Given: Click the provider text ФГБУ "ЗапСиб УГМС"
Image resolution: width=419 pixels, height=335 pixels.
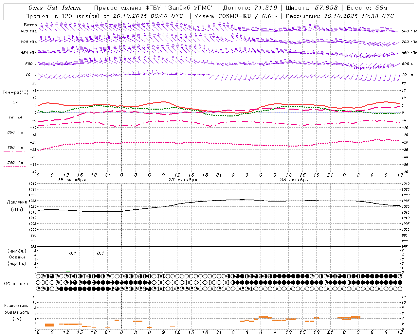Looking at the screenshot, I should point(179,8).
